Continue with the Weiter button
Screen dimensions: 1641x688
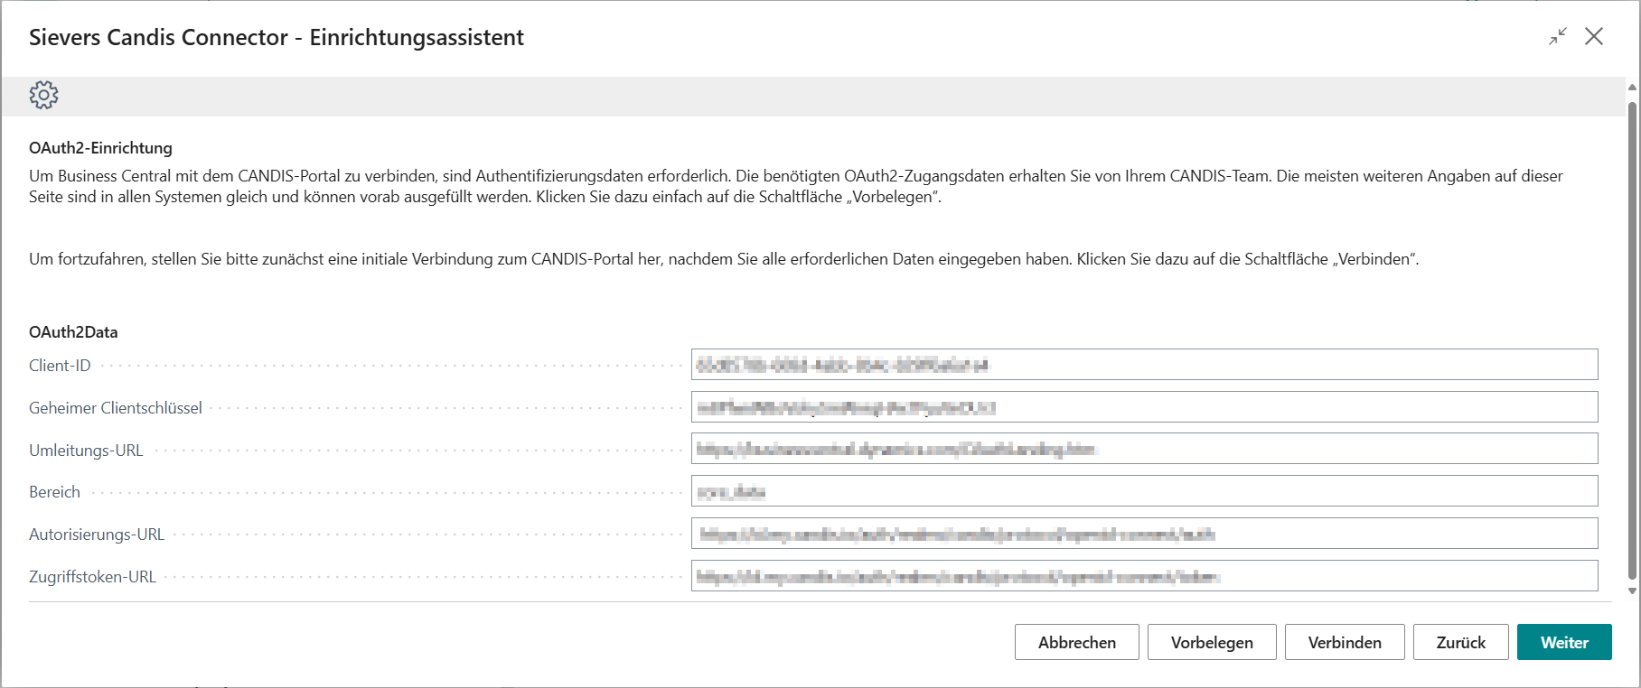(1564, 642)
